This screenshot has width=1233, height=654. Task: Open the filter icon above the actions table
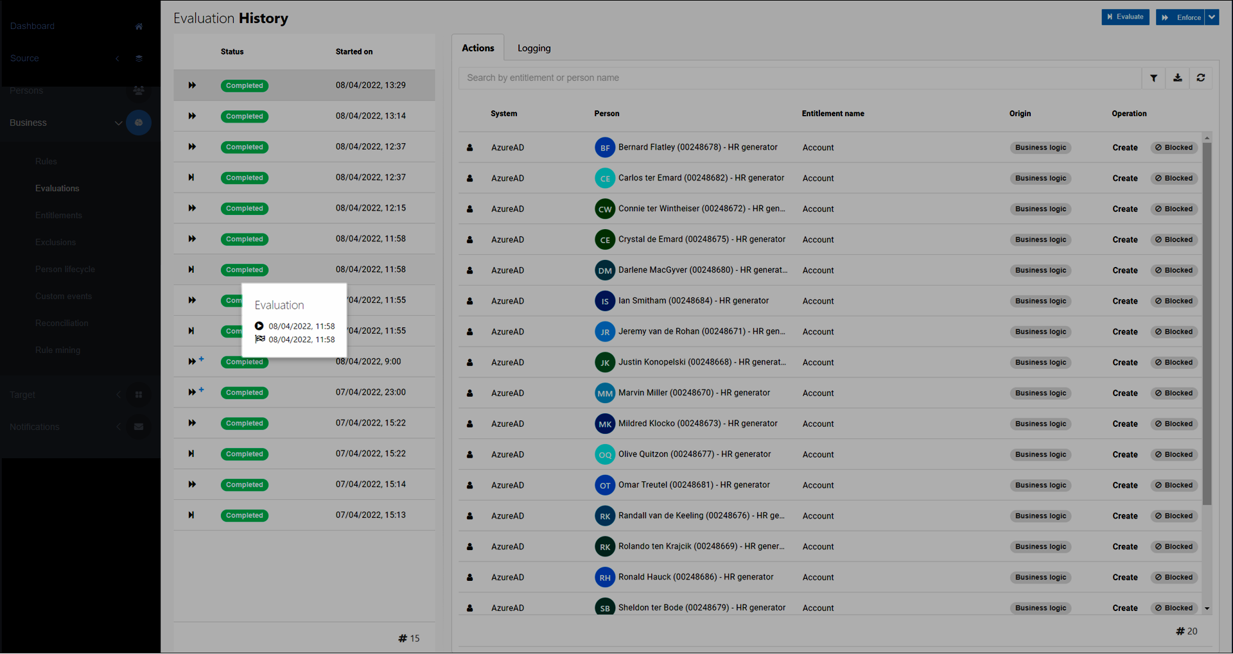click(1153, 78)
